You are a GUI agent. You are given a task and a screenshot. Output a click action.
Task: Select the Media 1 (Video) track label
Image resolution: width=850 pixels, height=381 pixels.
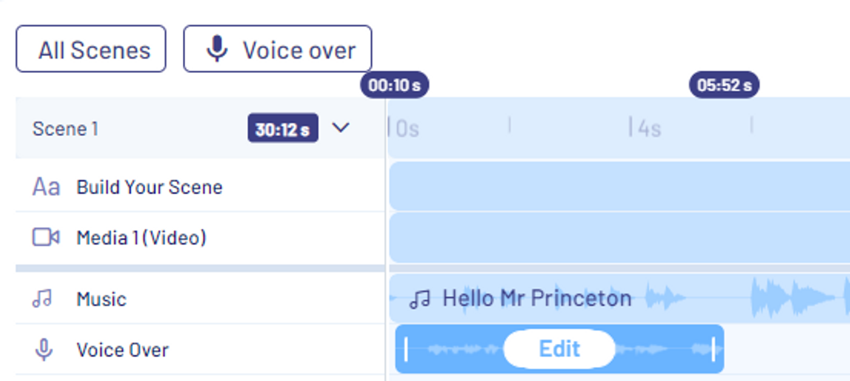141,238
